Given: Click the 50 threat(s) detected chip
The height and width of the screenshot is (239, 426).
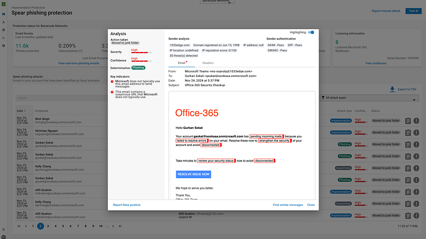Looking at the screenshot, I should [184, 56].
